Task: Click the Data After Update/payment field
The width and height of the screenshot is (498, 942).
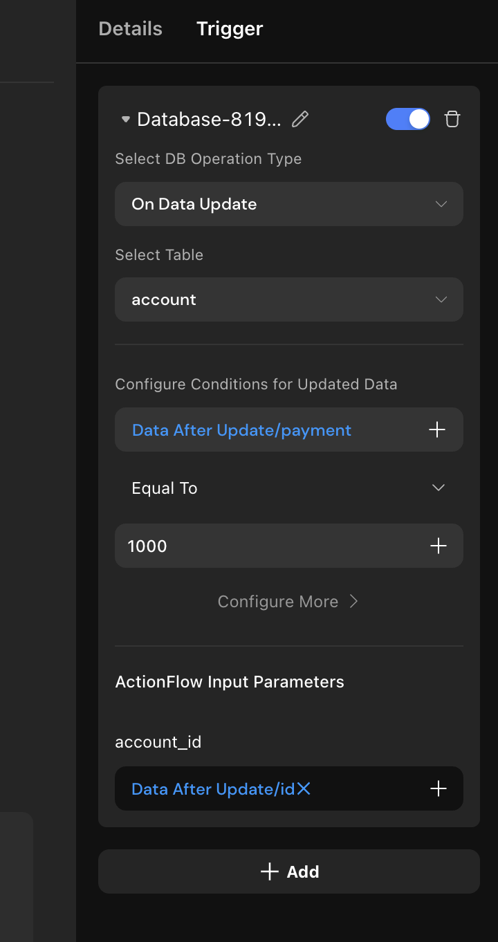Action: (x=289, y=430)
